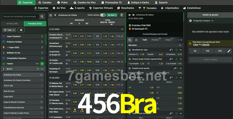
Task: Click green Futebol collapse button
Action: point(42,64)
